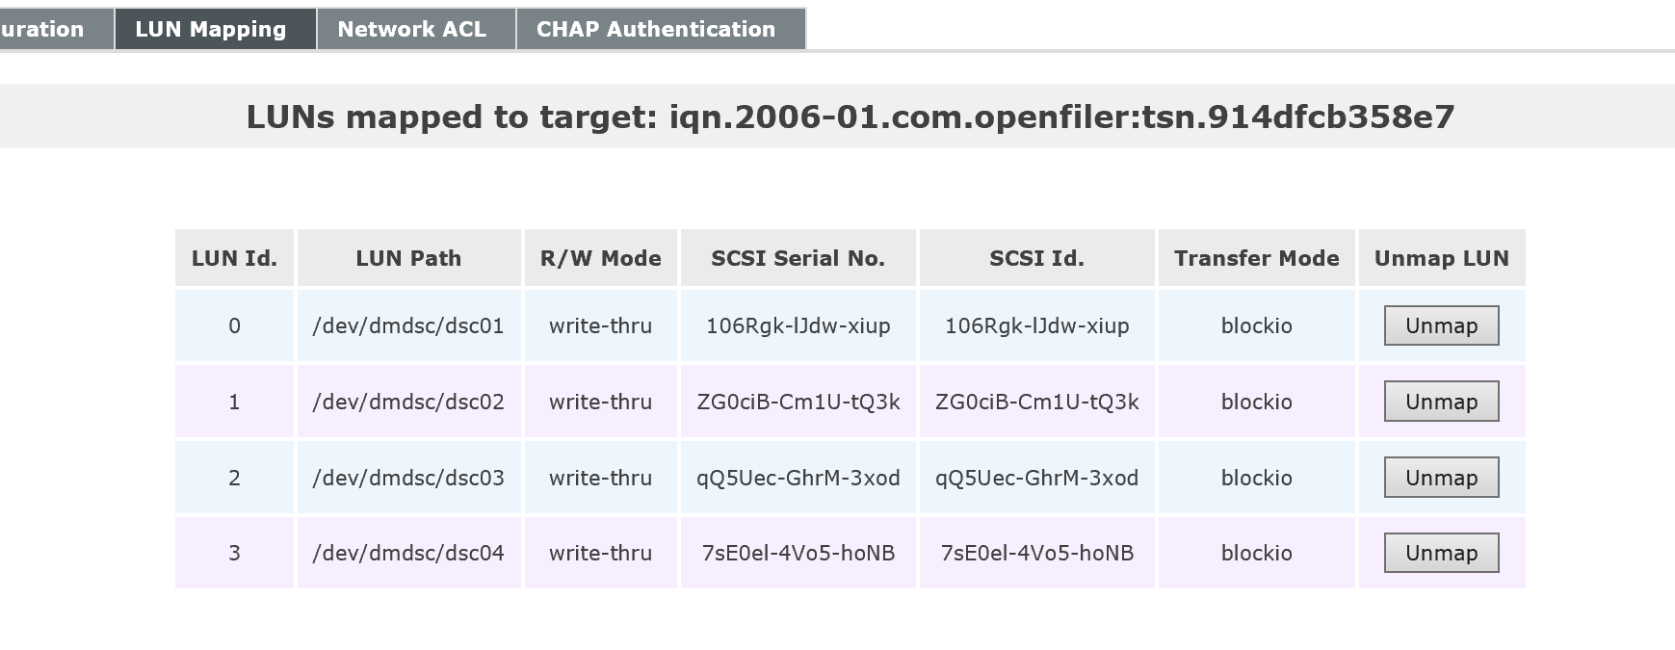This screenshot has width=1675, height=650.
Task: Click the SCSI Id qQ5Uec-GhrM-3xod cell
Action: (1036, 478)
